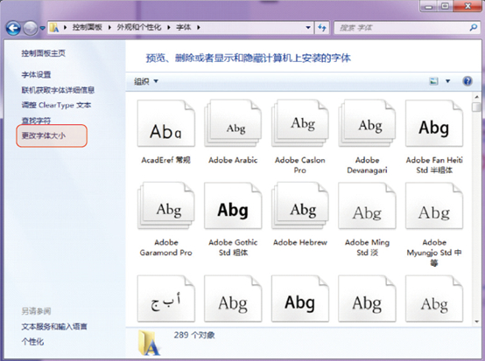Click the Forward navigation arrow
This screenshot has width=485, height=361.
pos(31,28)
